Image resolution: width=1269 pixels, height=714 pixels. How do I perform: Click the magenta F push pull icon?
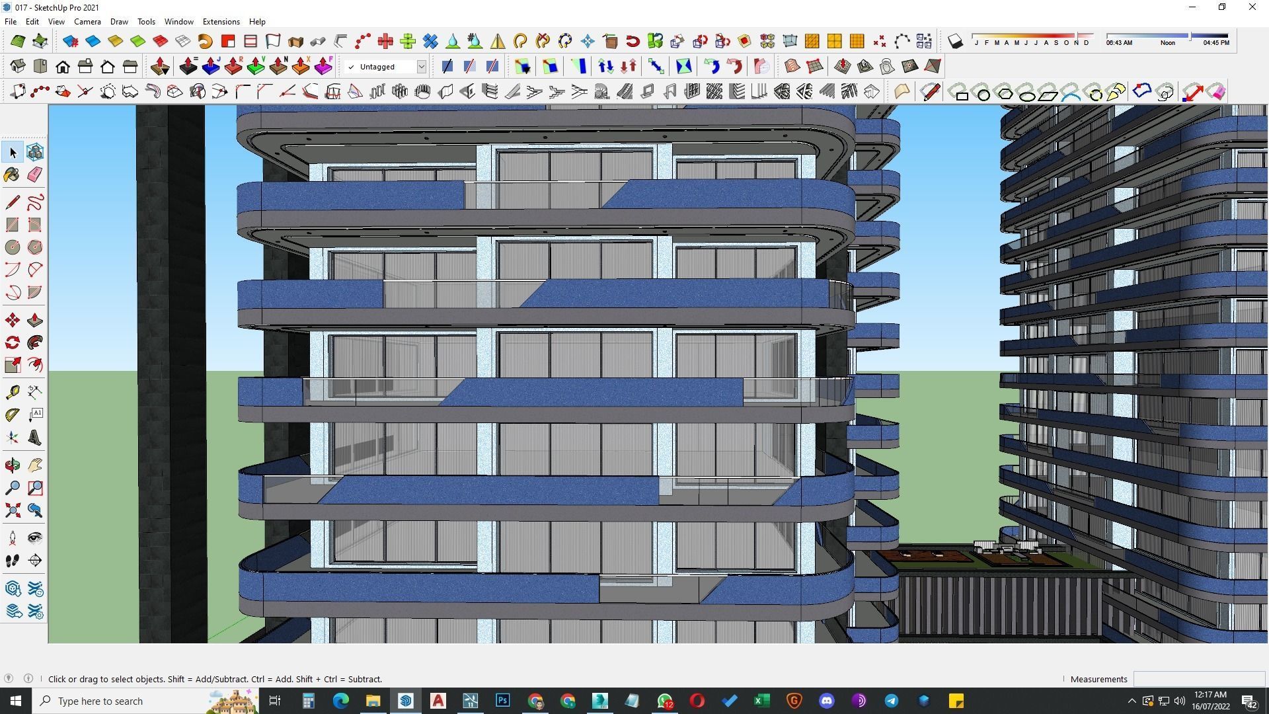[x=323, y=67]
